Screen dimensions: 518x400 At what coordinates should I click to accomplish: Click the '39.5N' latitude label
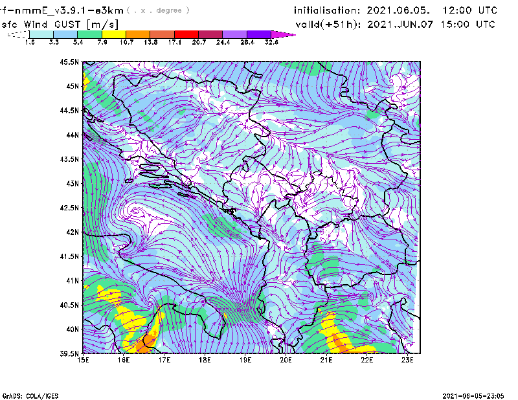click(69, 353)
